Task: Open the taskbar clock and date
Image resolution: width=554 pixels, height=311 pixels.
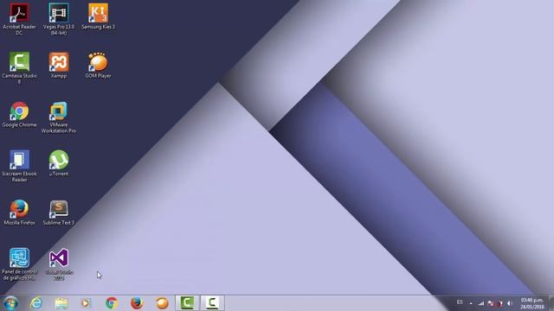Action: pos(532,303)
